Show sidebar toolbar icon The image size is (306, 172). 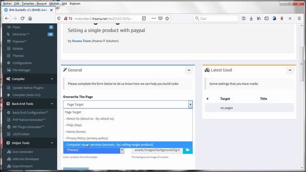266,19
